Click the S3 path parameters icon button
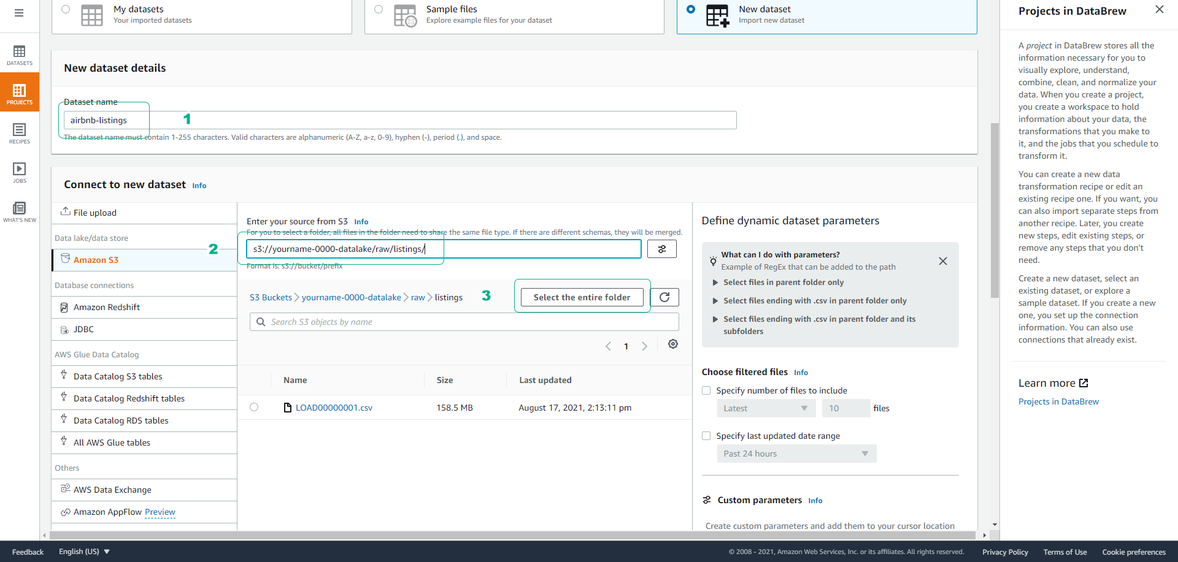The image size is (1178, 562). 662,249
